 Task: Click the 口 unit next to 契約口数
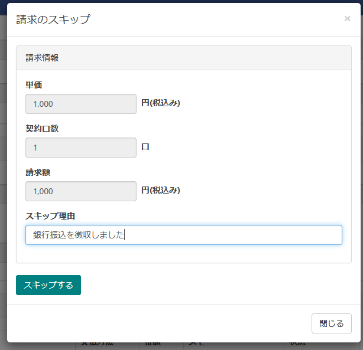(x=145, y=147)
